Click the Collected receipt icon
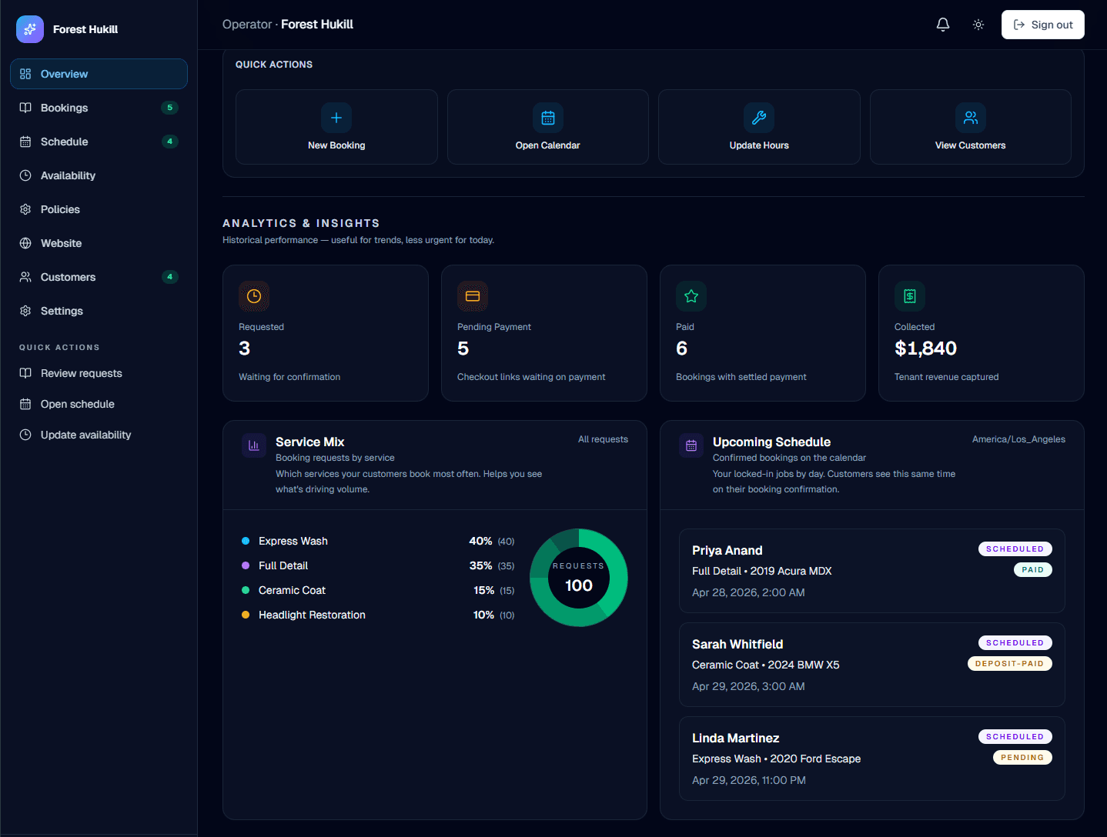Image resolution: width=1107 pixels, height=837 pixels. (x=910, y=296)
